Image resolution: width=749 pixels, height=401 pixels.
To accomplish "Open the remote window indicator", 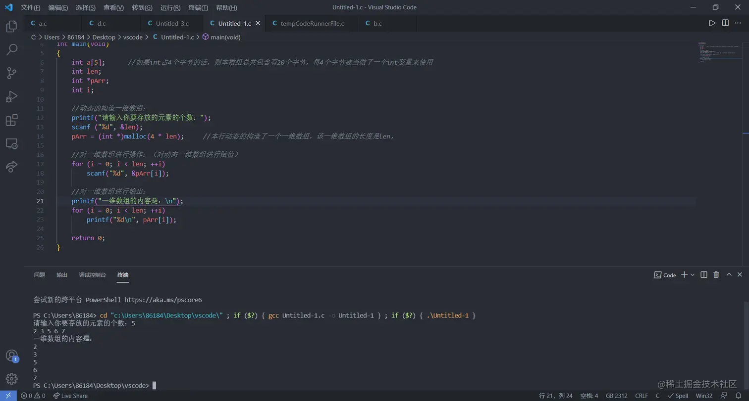I will (8, 396).
